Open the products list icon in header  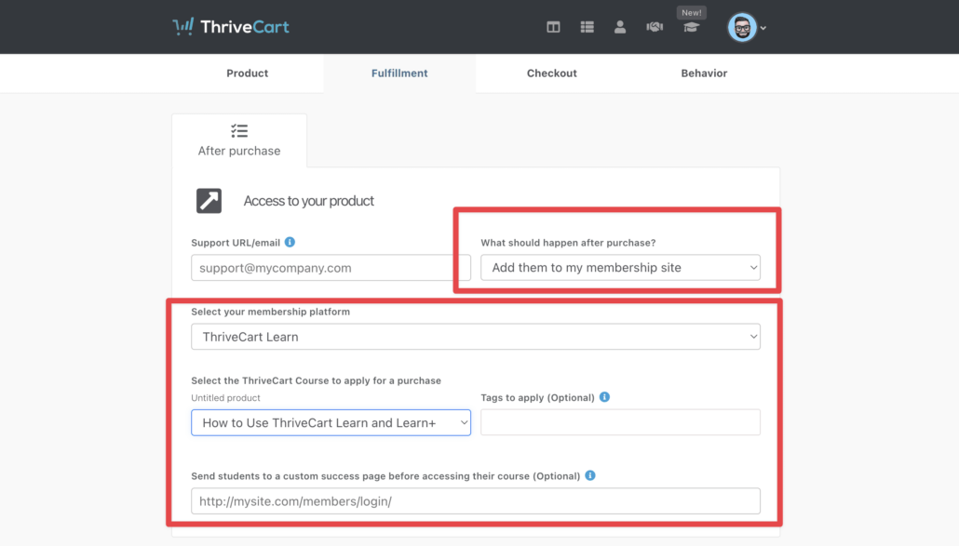point(588,27)
